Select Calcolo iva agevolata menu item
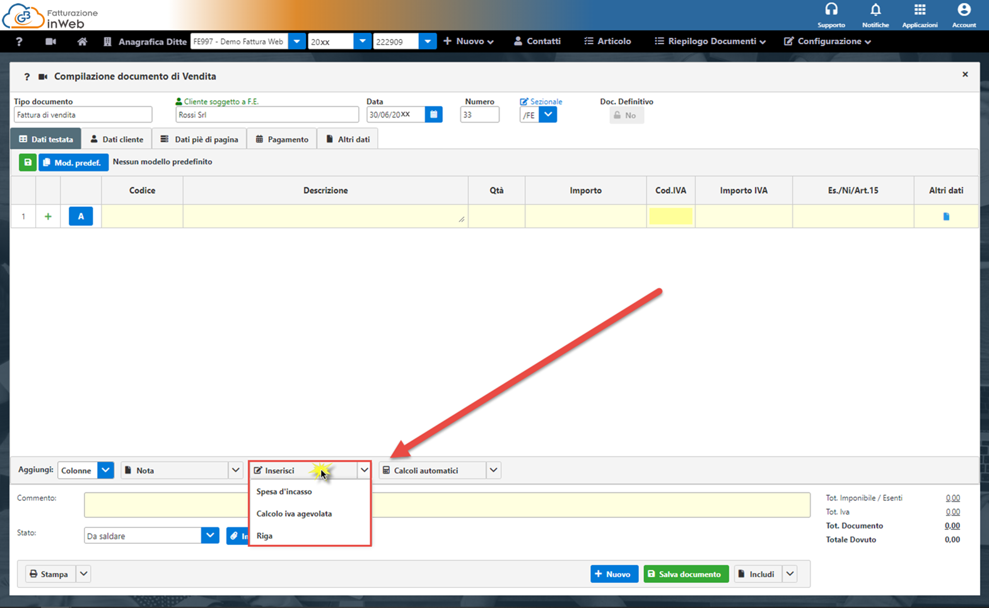The image size is (989, 608). 294,514
